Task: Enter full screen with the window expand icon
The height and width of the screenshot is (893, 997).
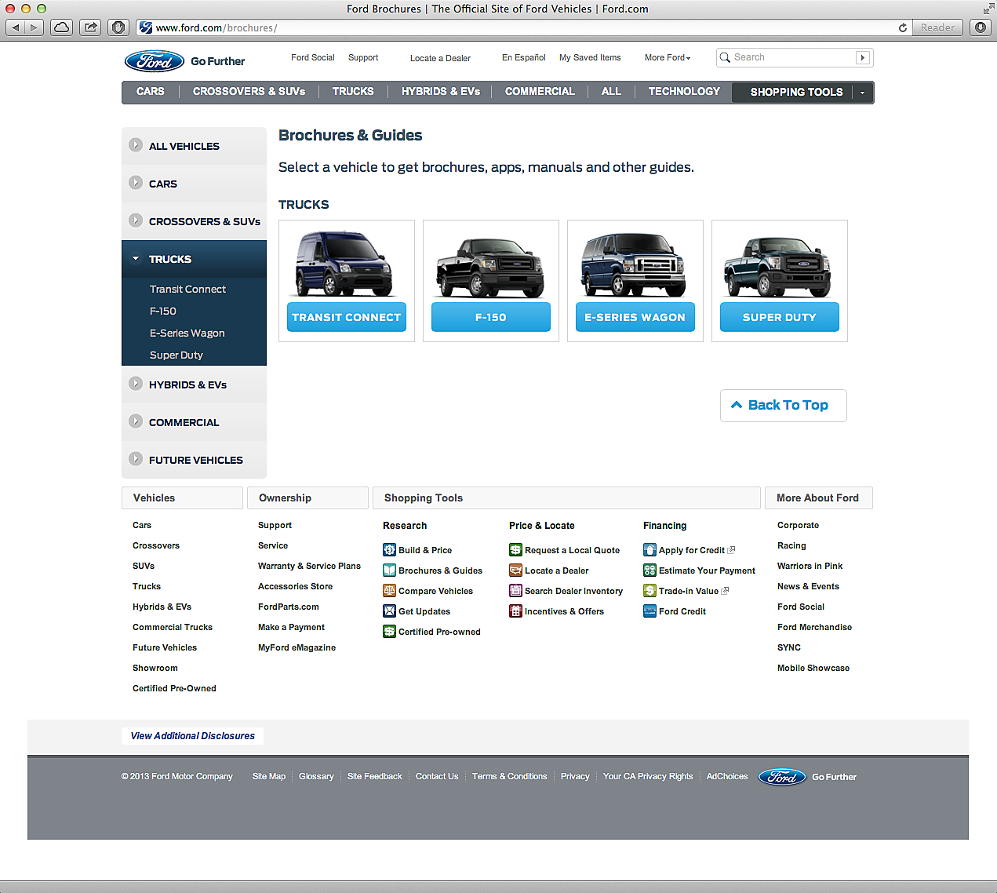Action: coord(988,9)
